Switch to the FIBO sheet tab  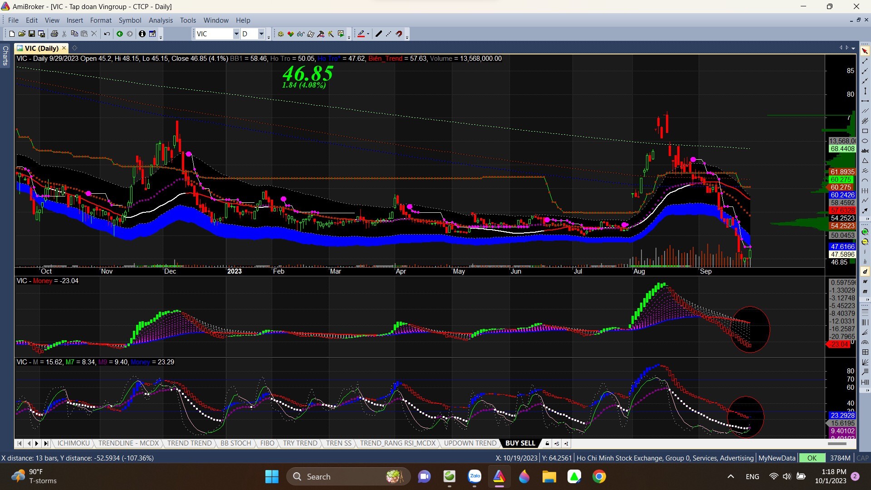pos(267,443)
